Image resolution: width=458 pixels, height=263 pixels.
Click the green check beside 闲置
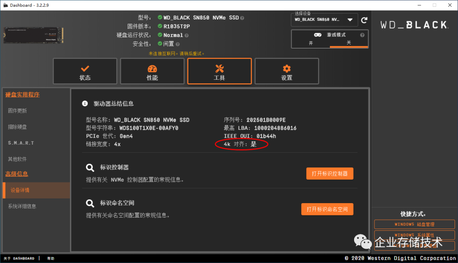point(160,44)
